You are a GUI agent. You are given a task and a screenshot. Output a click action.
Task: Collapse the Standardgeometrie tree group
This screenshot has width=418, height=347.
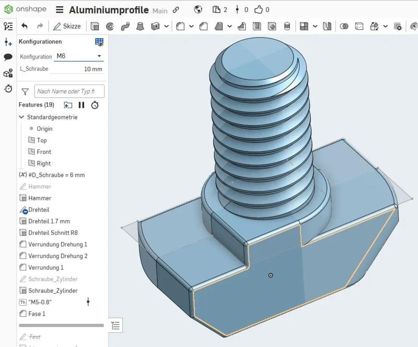click(x=21, y=117)
